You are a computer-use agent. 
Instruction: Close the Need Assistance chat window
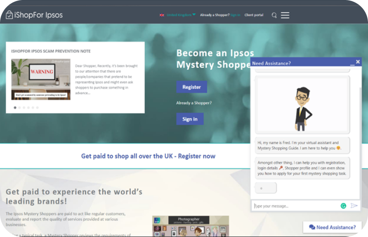(x=358, y=62)
